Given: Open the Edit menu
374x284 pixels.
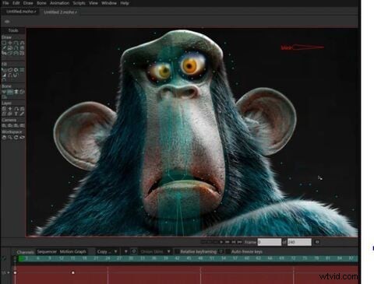Looking at the screenshot, I should pos(16,3).
